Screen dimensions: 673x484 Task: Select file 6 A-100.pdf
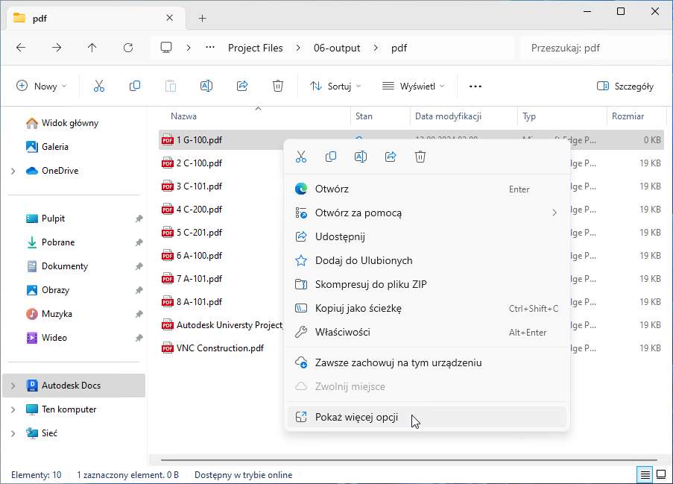tap(200, 256)
